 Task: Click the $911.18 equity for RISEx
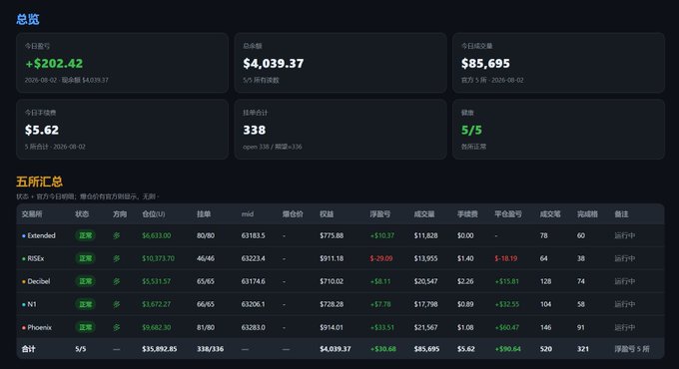coord(332,258)
